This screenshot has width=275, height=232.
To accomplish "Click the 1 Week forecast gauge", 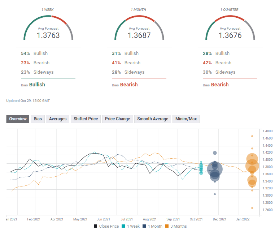I will coord(48,28).
